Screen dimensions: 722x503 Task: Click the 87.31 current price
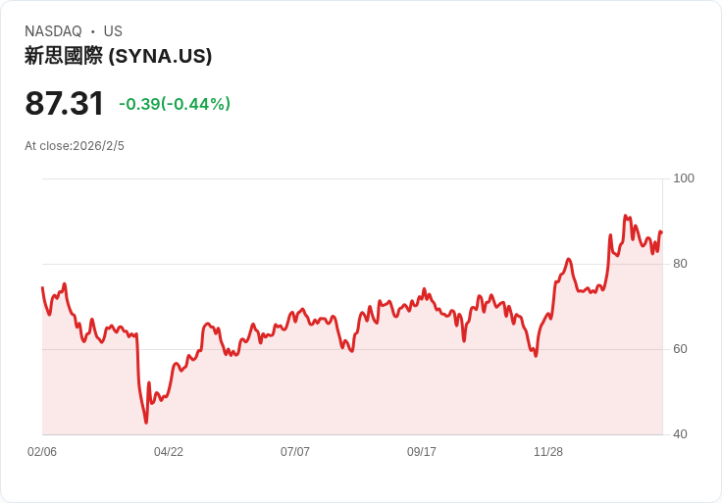tap(64, 104)
